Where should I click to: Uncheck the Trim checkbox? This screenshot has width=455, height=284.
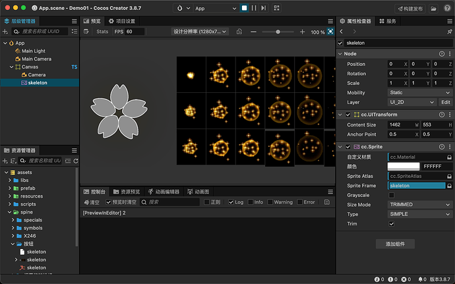coord(392,224)
